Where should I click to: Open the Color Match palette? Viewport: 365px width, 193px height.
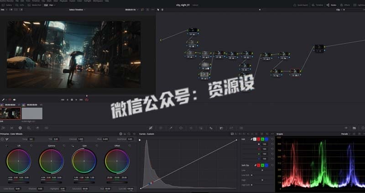pos(12,128)
